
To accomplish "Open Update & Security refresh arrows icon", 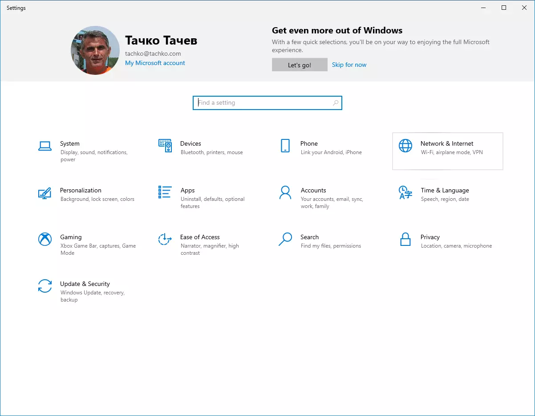I will tap(45, 286).
